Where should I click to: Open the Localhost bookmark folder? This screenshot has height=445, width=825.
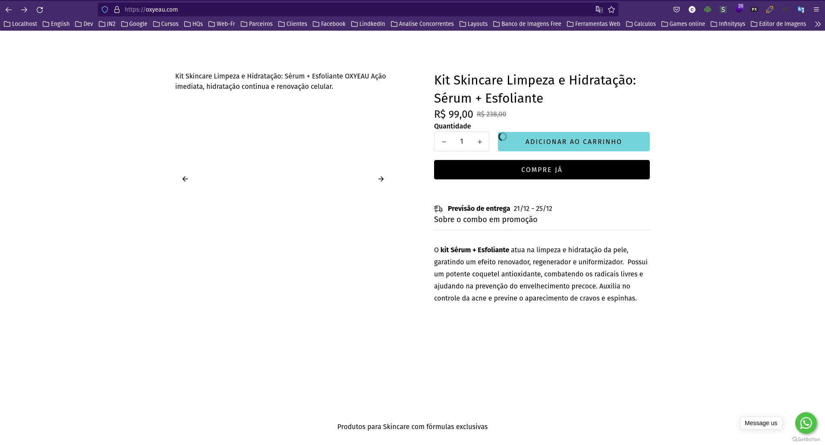20,24
